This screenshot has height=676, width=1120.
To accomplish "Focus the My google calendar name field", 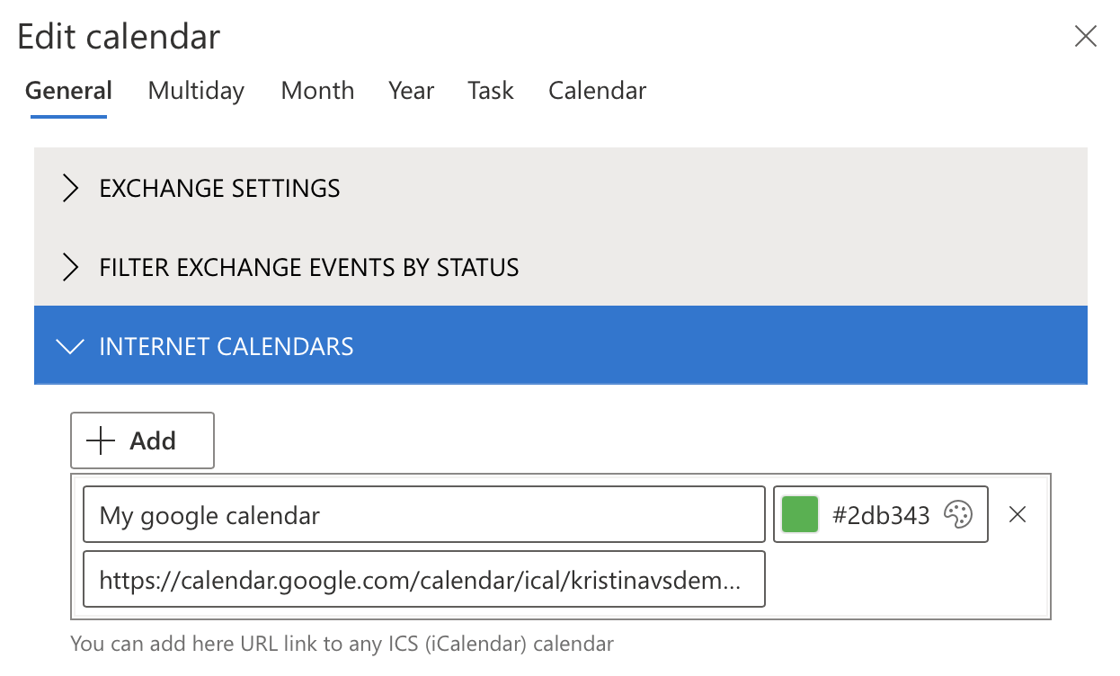I will (x=423, y=515).
